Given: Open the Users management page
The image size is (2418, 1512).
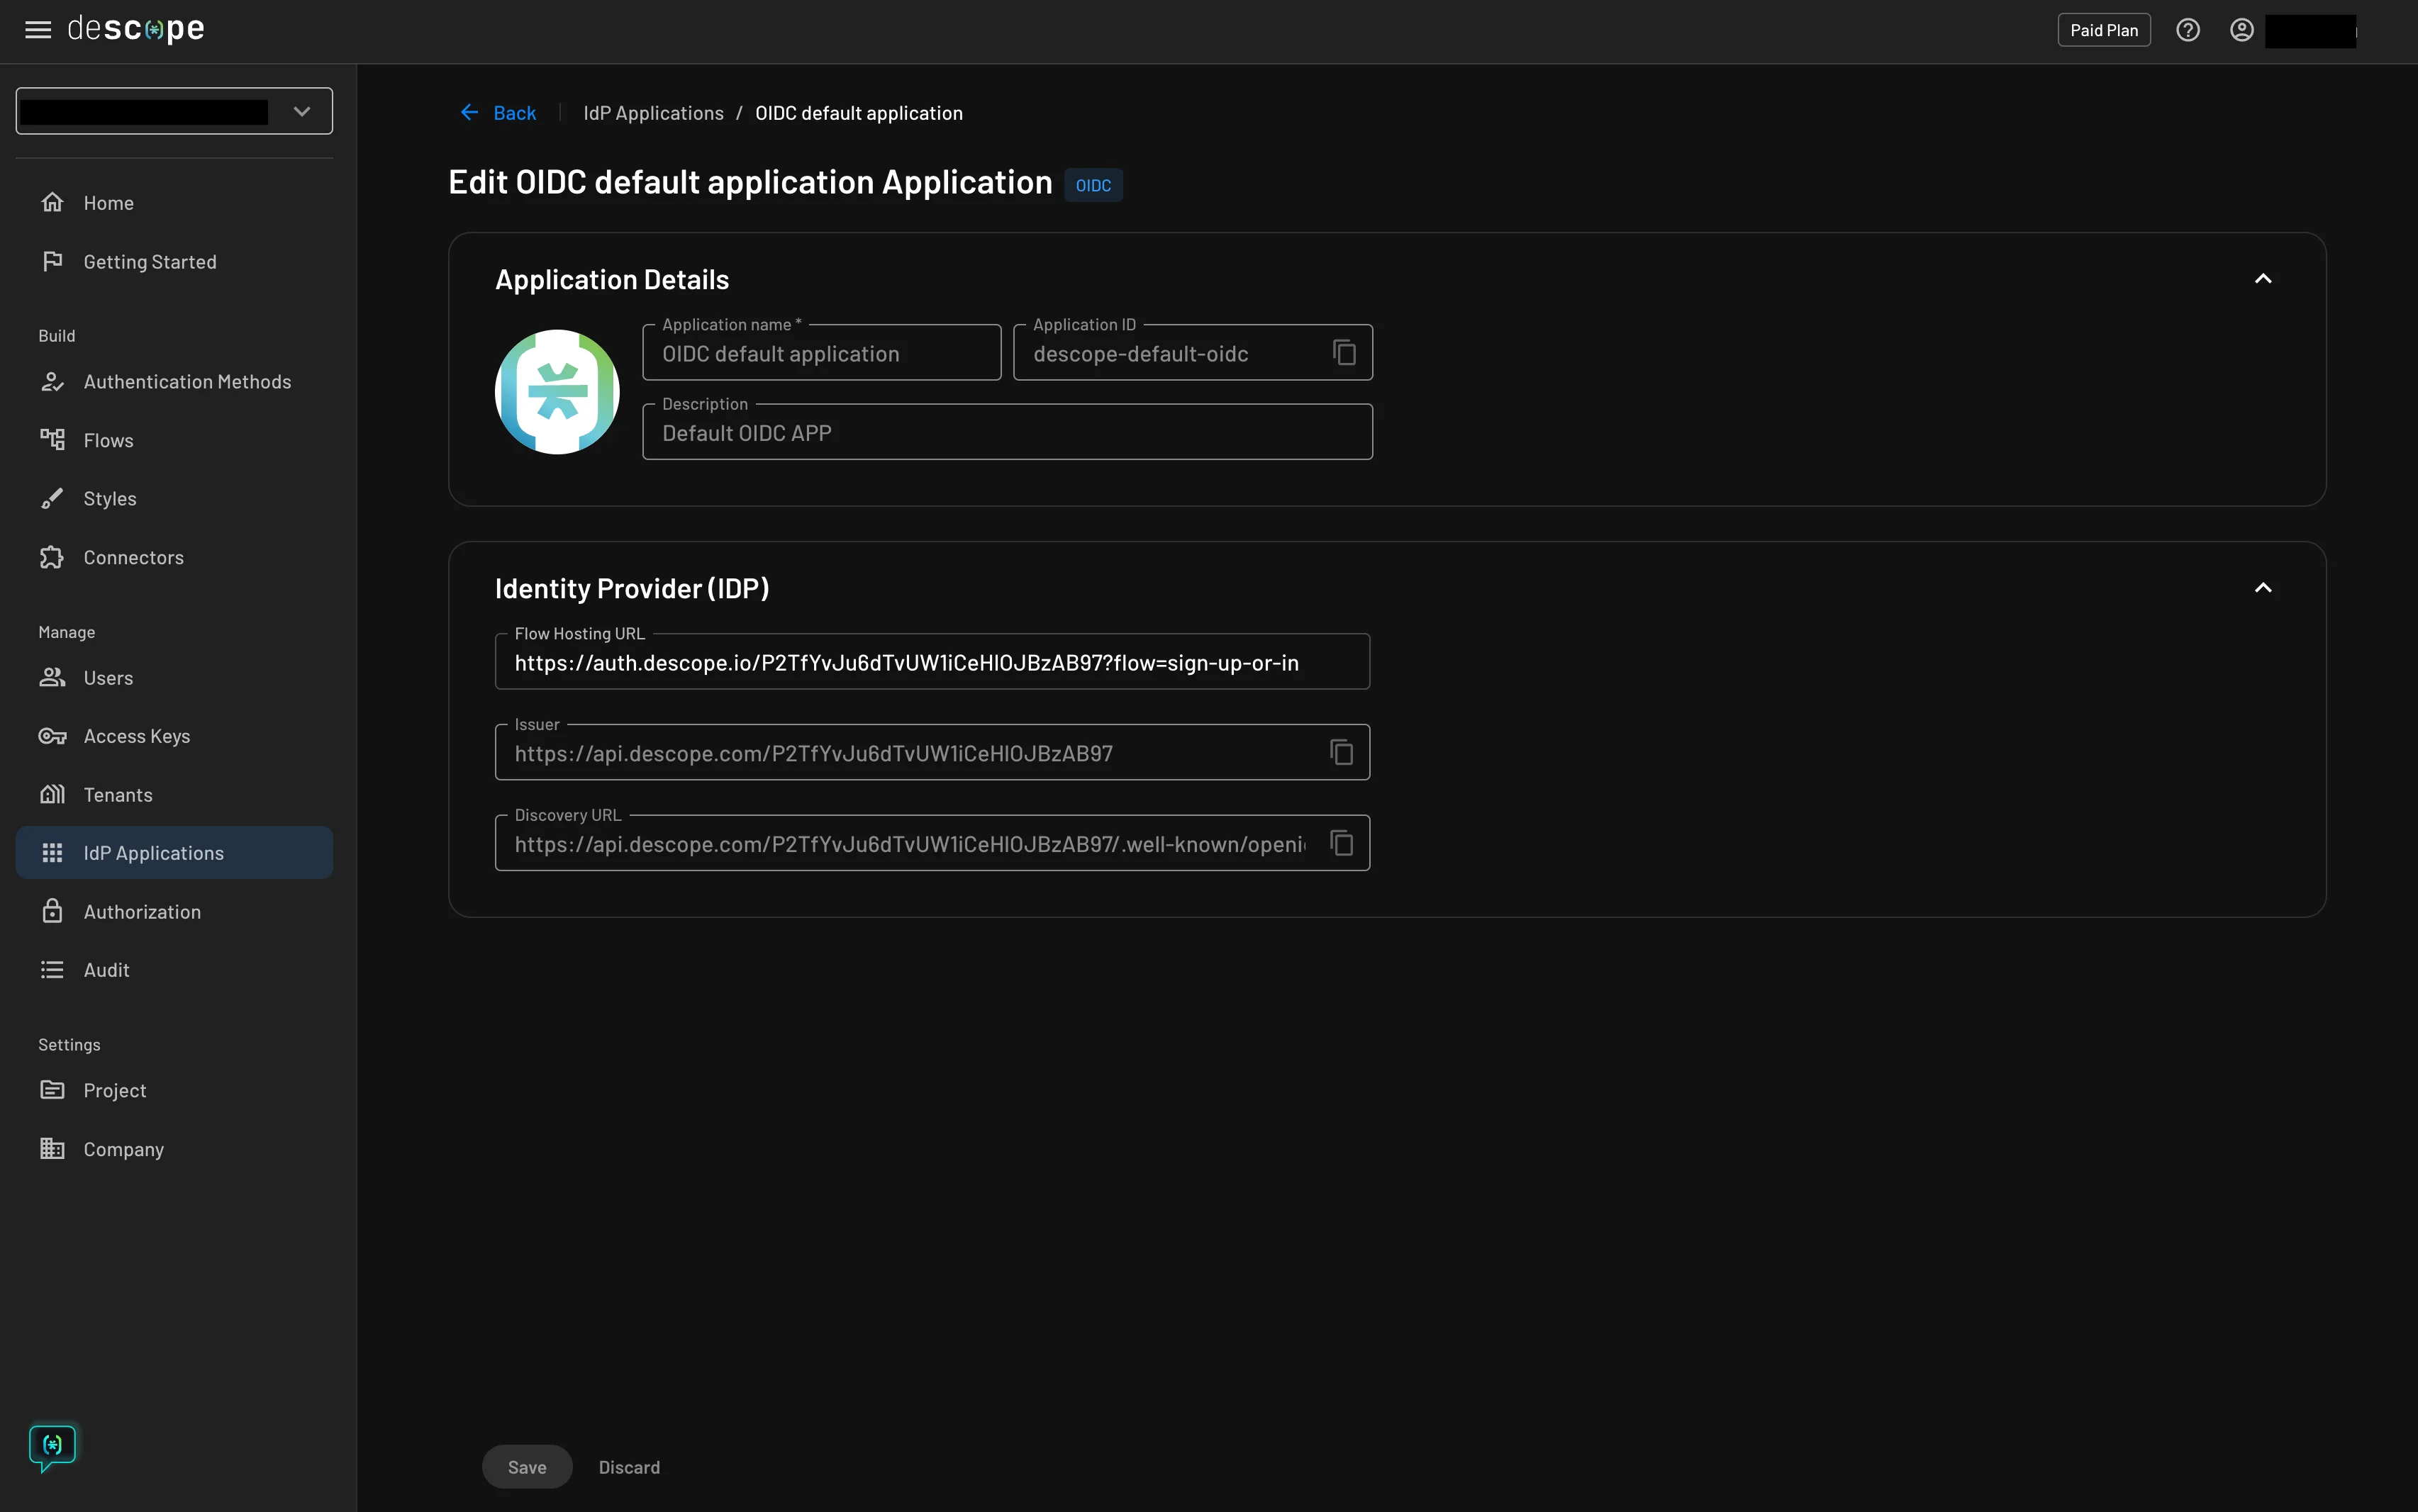Looking at the screenshot, I should (x=108, y=677).
